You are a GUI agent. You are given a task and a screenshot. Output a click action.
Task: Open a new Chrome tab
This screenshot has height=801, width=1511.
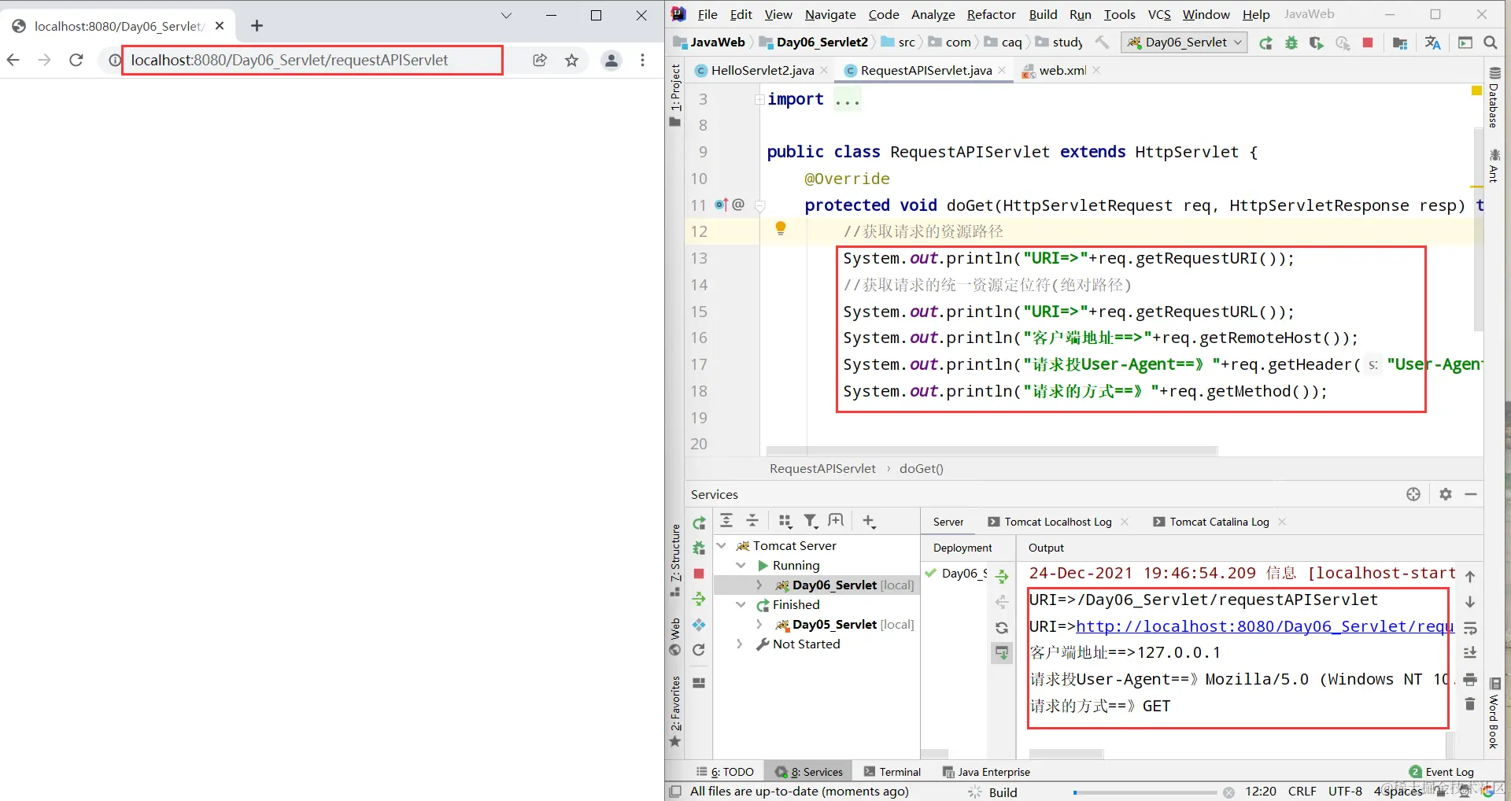tap(257, 26)
